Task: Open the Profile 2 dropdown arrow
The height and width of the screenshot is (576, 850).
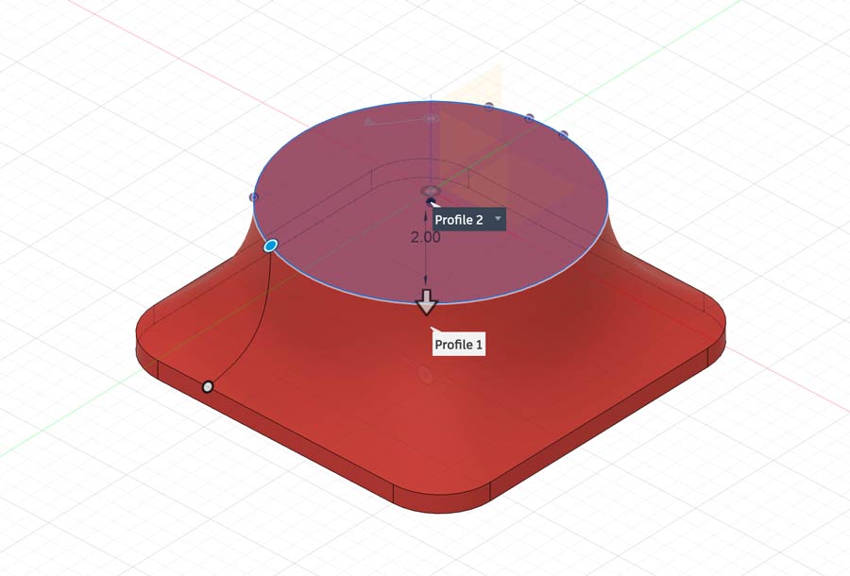Action: (498, 219)
